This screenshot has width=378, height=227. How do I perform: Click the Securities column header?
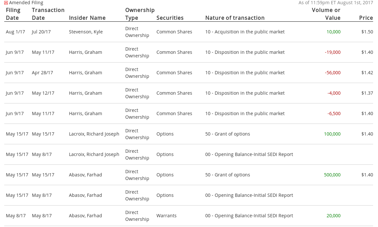170,18
